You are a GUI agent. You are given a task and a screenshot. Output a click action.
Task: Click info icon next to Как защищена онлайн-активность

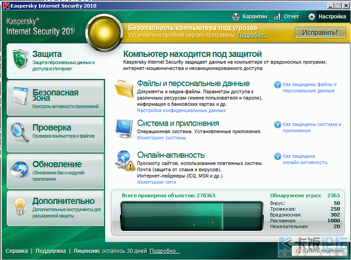278,156
